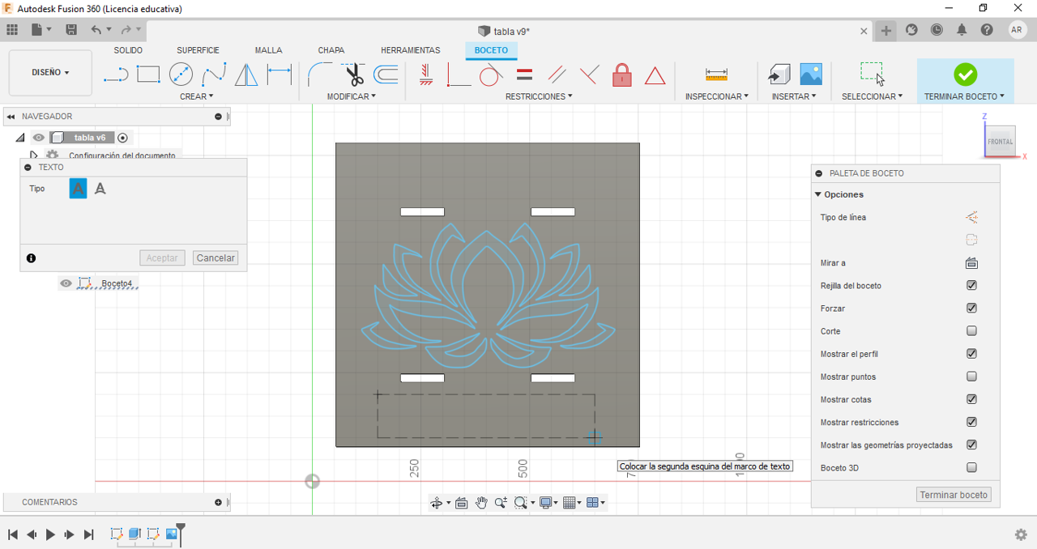This screenshot has height=549, width=1037.
Task: Enable the Boceto 3D checkbox
Action: [x=971, y=467]
